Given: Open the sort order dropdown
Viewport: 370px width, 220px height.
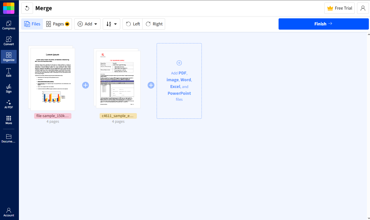Looking at the screenshot, I should [x=111, y=24].
